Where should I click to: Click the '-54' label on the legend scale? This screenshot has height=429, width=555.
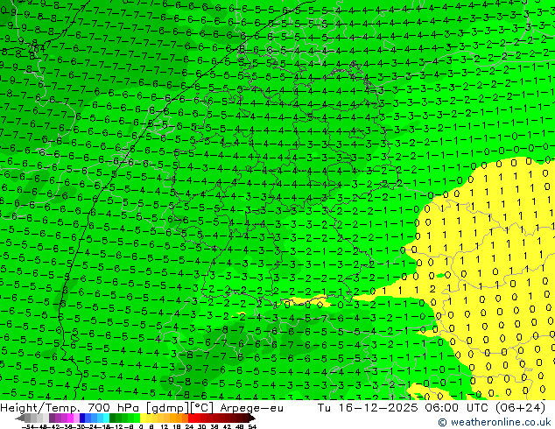tap(28, 426)
